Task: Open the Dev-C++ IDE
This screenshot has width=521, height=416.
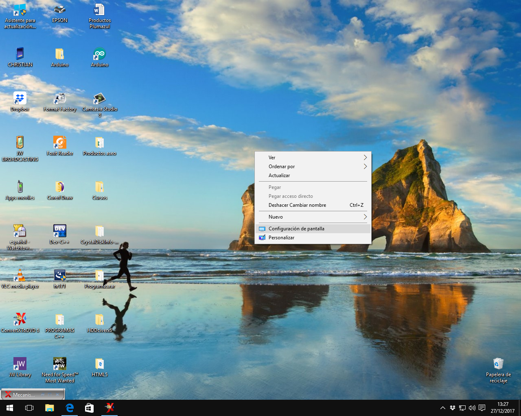Action: 59,231
